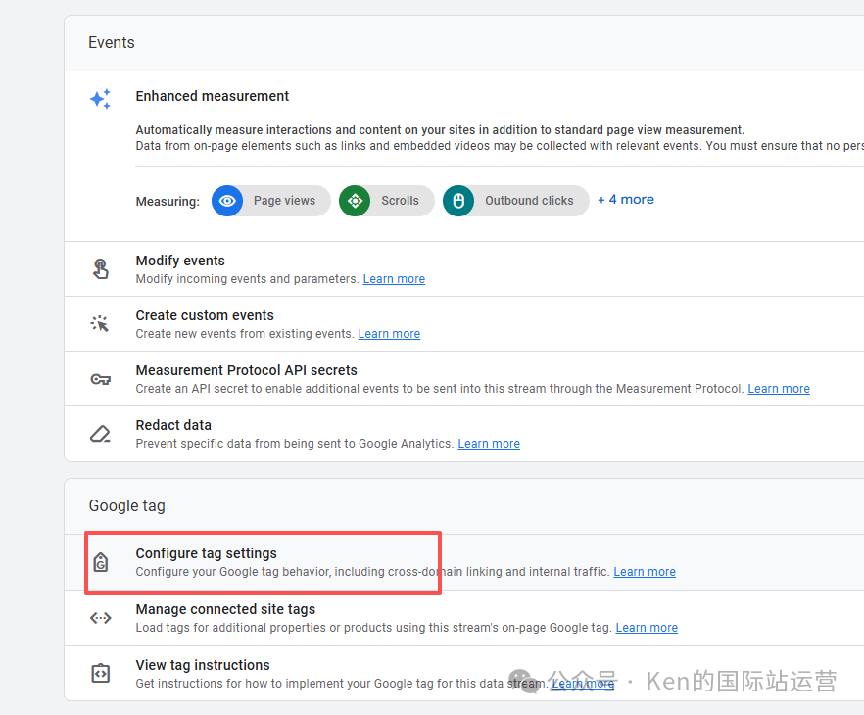
Task: Click the Modify events touch icon
Action: [100, 268]
